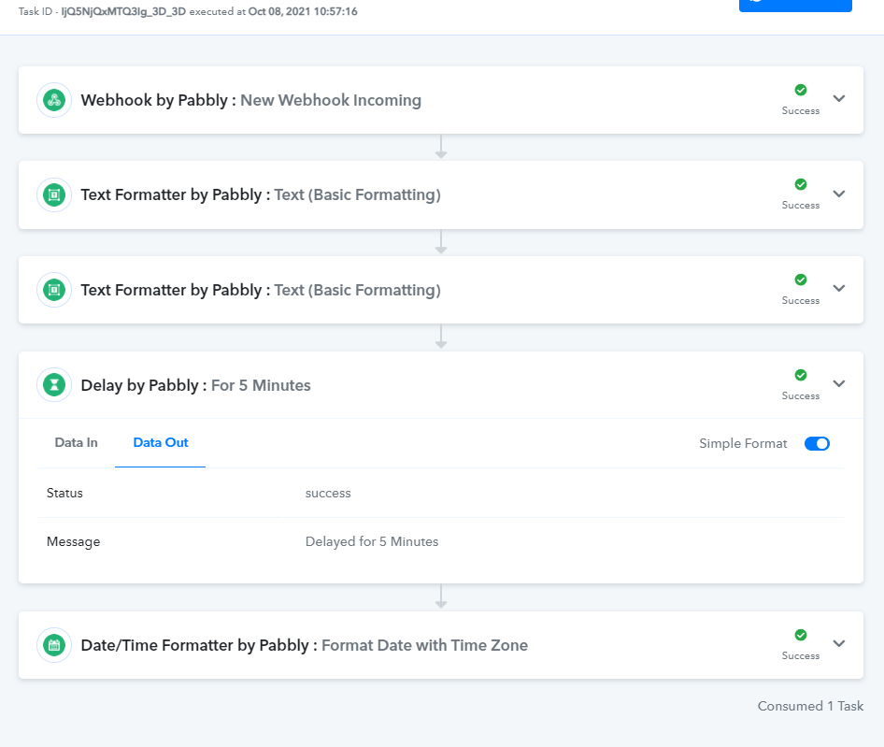The height and width of the screenshot is (747, 884).
Task: Click the Message field label
Action: [x=73, y=541]
